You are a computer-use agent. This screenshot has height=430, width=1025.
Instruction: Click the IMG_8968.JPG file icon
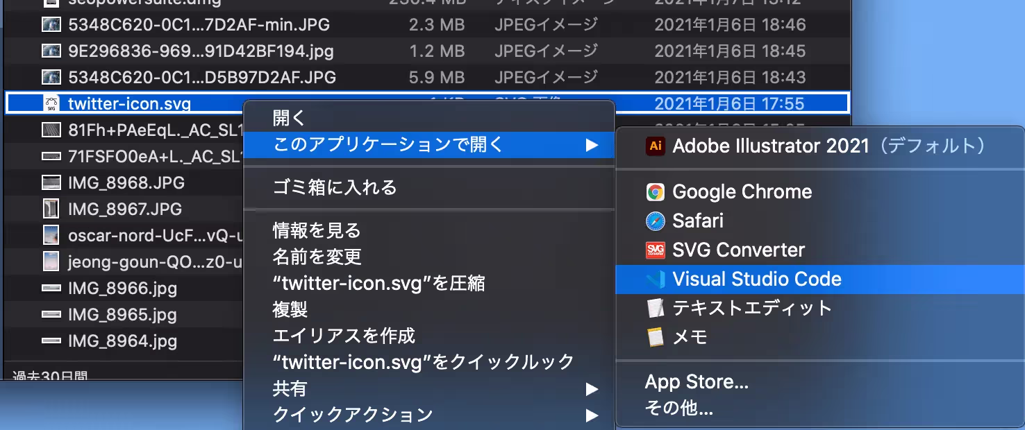pyautogui.click(x=51, y=183)
